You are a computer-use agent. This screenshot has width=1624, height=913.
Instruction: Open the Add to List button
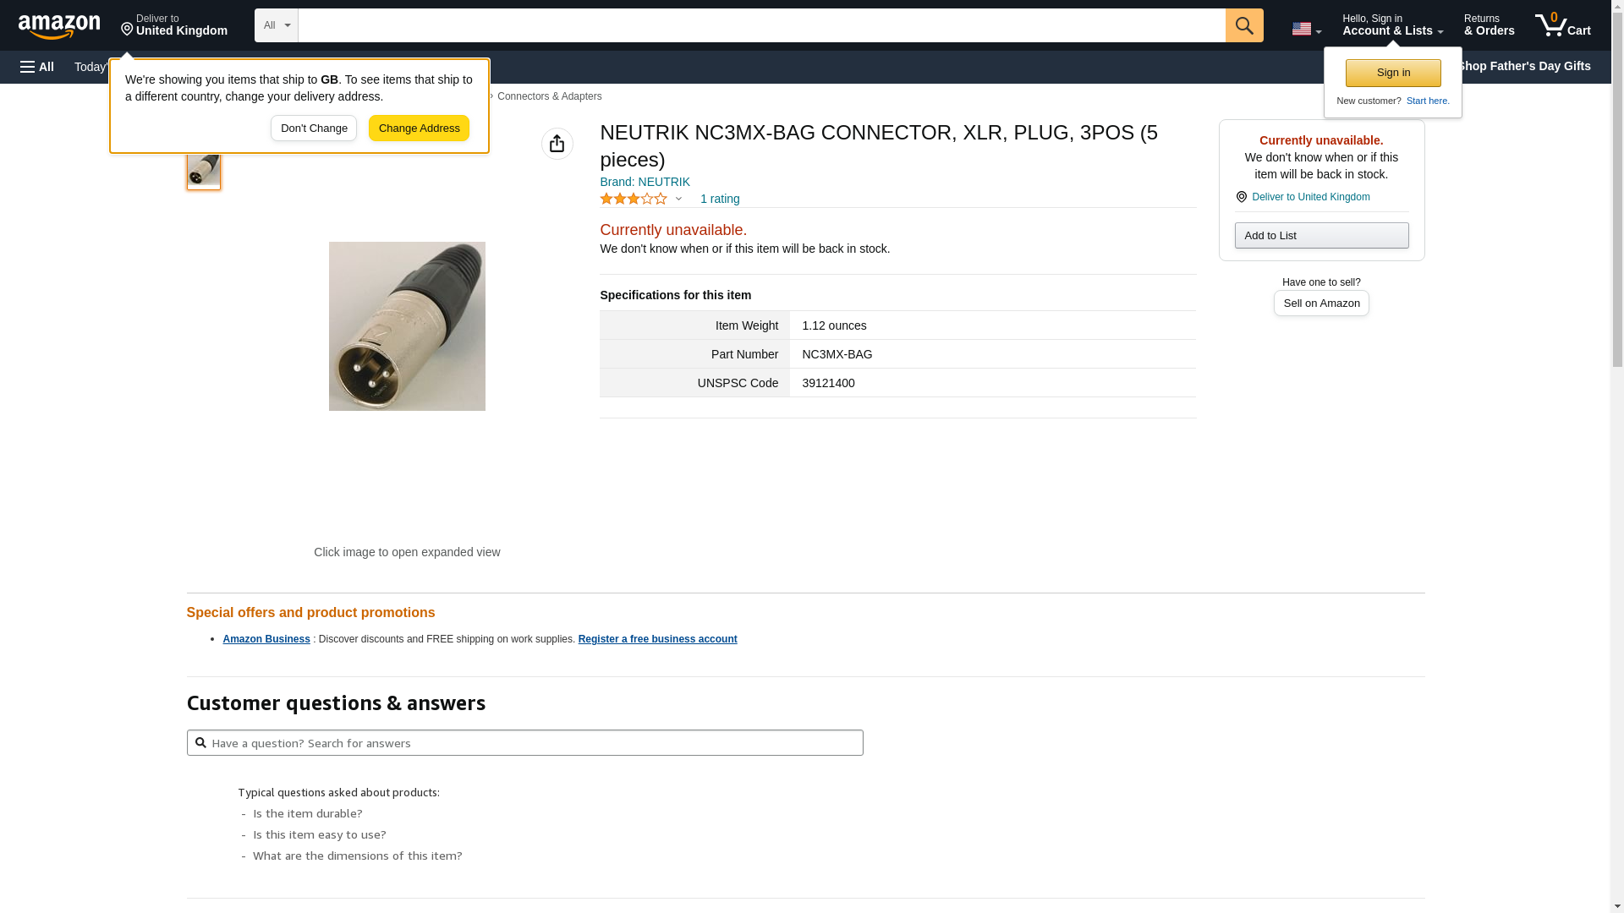1321,235
